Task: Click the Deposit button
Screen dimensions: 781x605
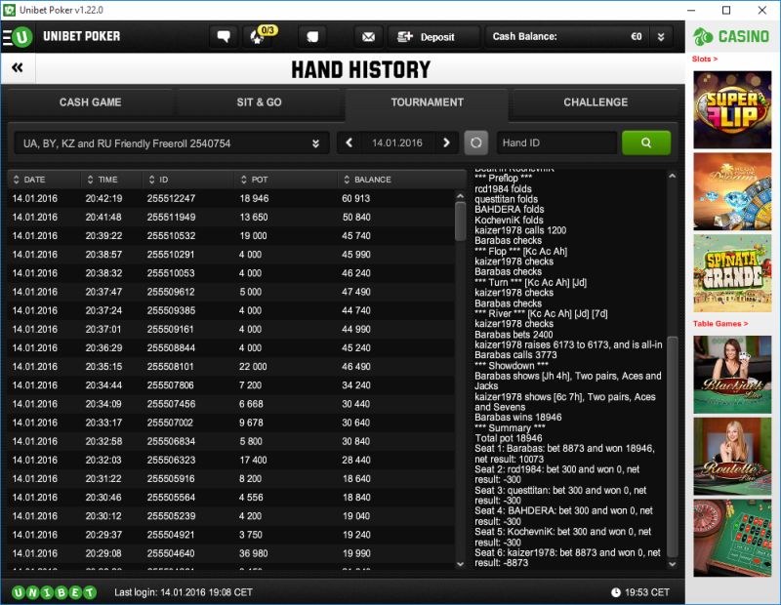Action: coord(432,37)
